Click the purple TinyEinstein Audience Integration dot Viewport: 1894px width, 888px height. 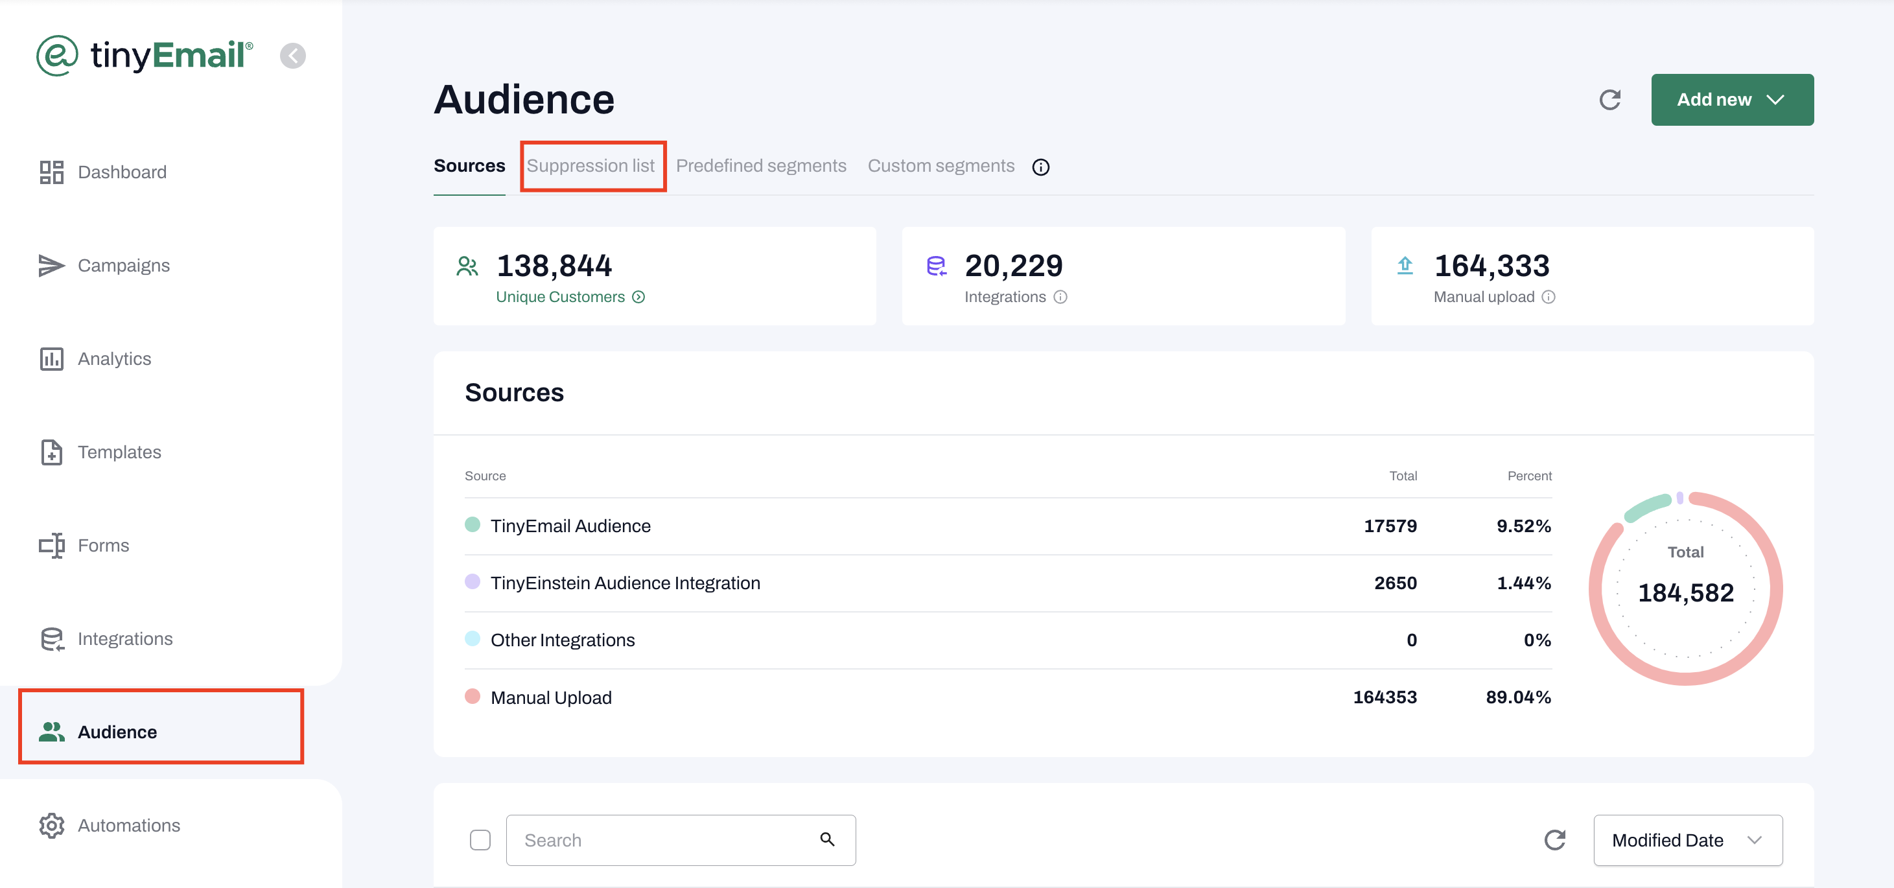pyautogui.click(x=472, y=581)
